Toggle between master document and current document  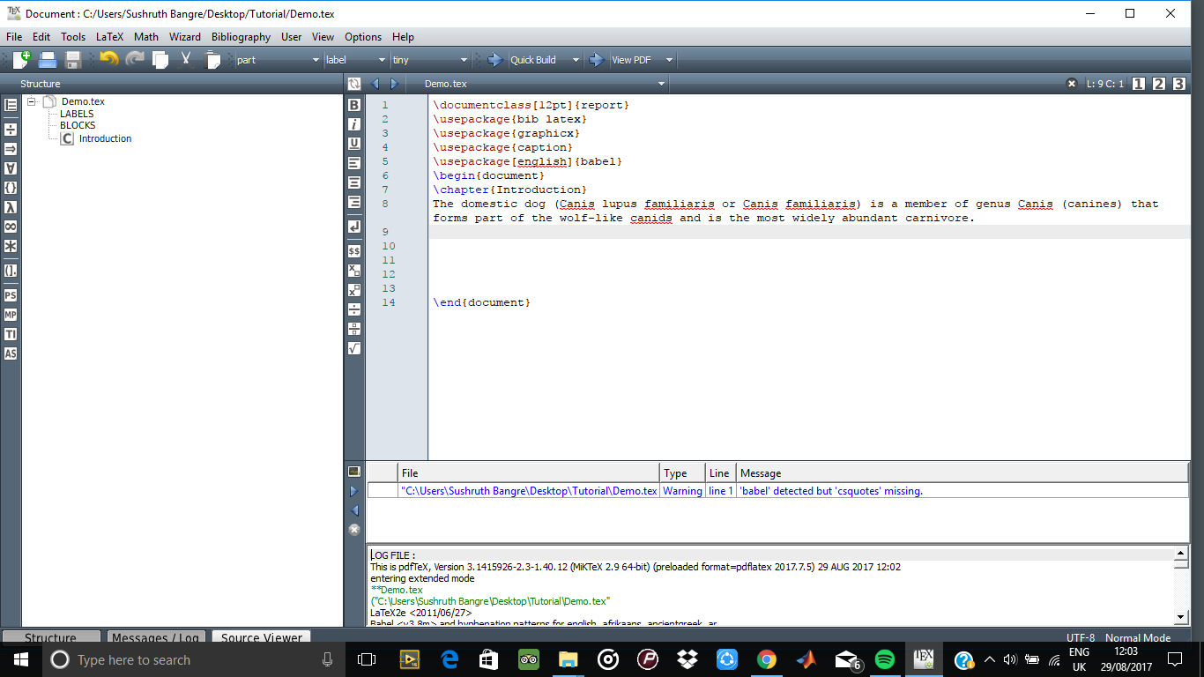tap(354, 84)
